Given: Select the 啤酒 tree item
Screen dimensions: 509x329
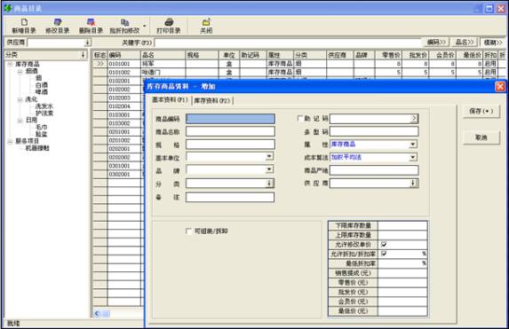Looking at the screenshot, I should coord(42,92).
